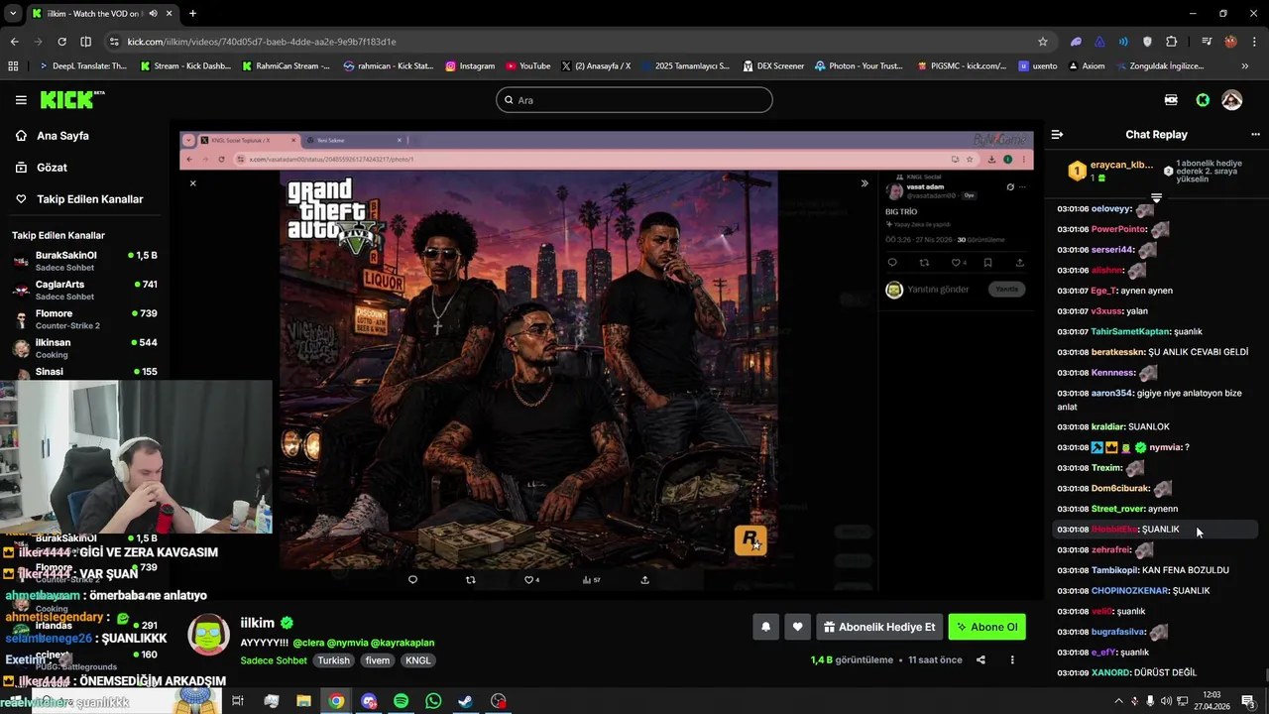The height and width of the screenshot is (714, 1269).
Task: Open the drops icon next to green K
Action: tap(1171, 100)
